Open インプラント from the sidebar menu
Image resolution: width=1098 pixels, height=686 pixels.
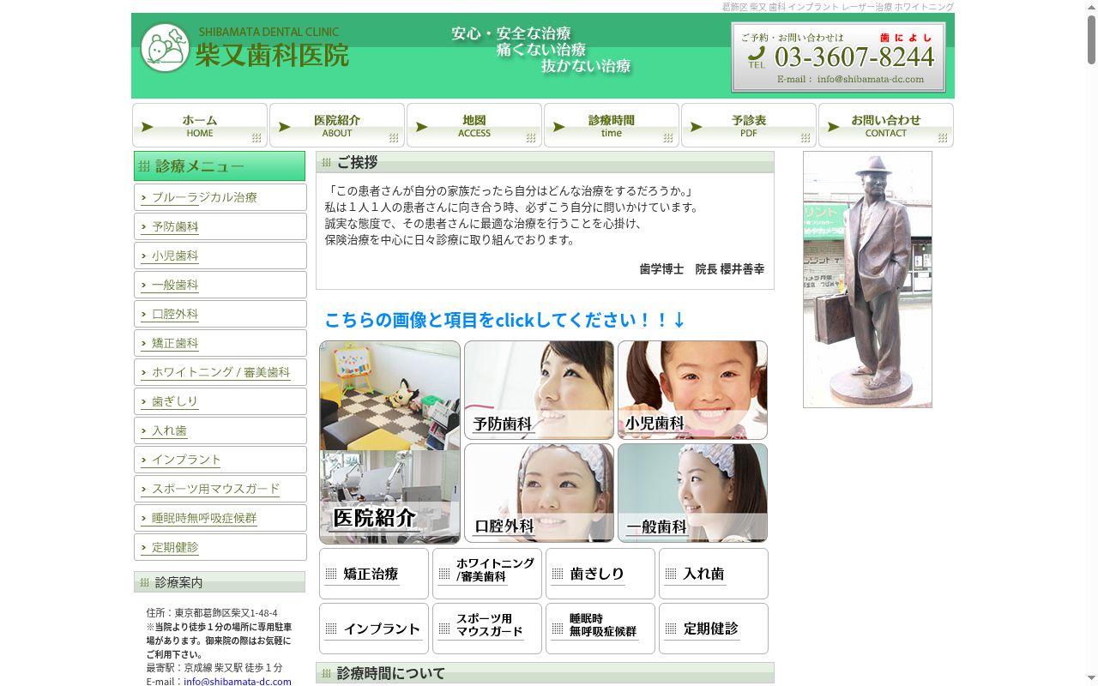(x=220, y=460)
